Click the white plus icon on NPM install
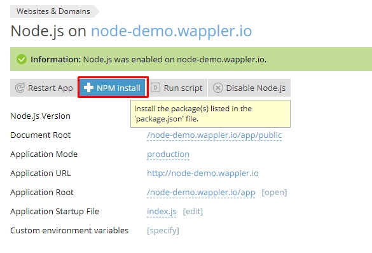The height and width of the screenshot is (253, 372). tap(88, 88)
